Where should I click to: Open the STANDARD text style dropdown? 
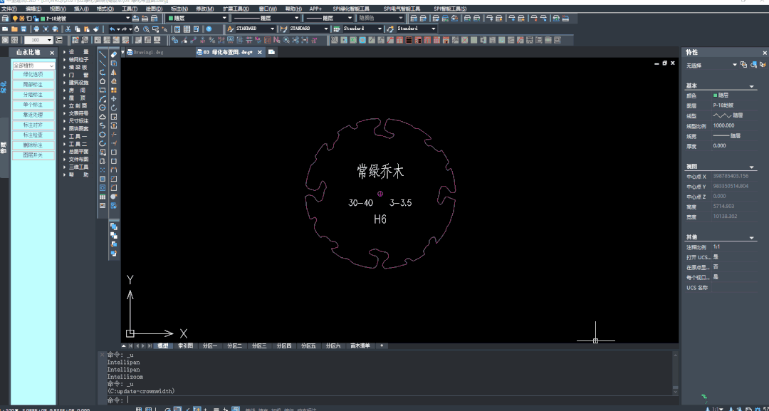coord(256,29)
